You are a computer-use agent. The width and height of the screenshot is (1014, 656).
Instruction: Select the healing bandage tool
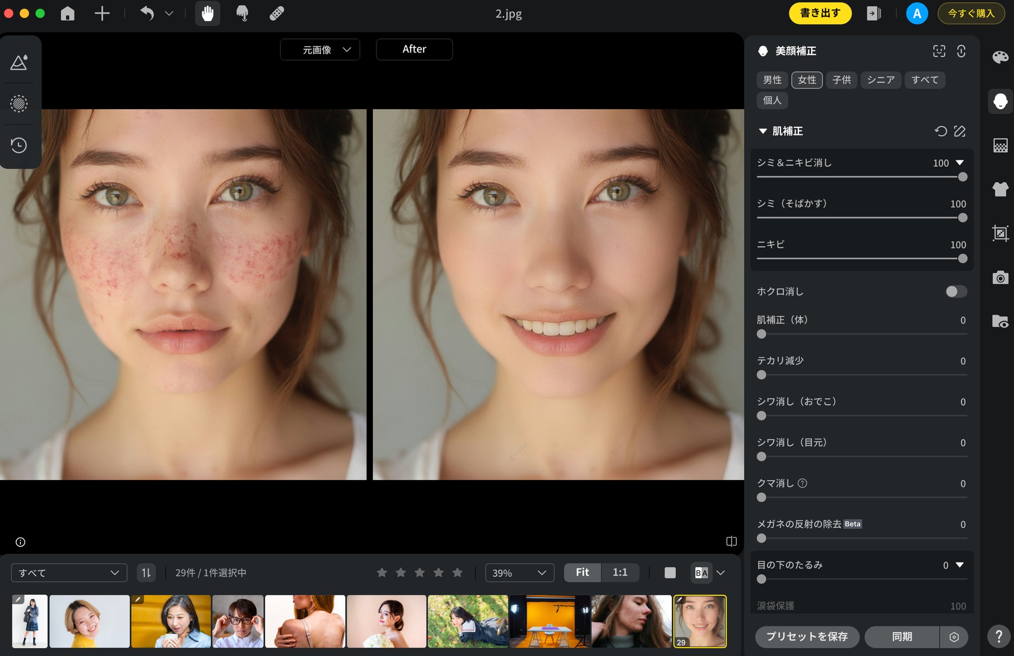tap(277, 14)
